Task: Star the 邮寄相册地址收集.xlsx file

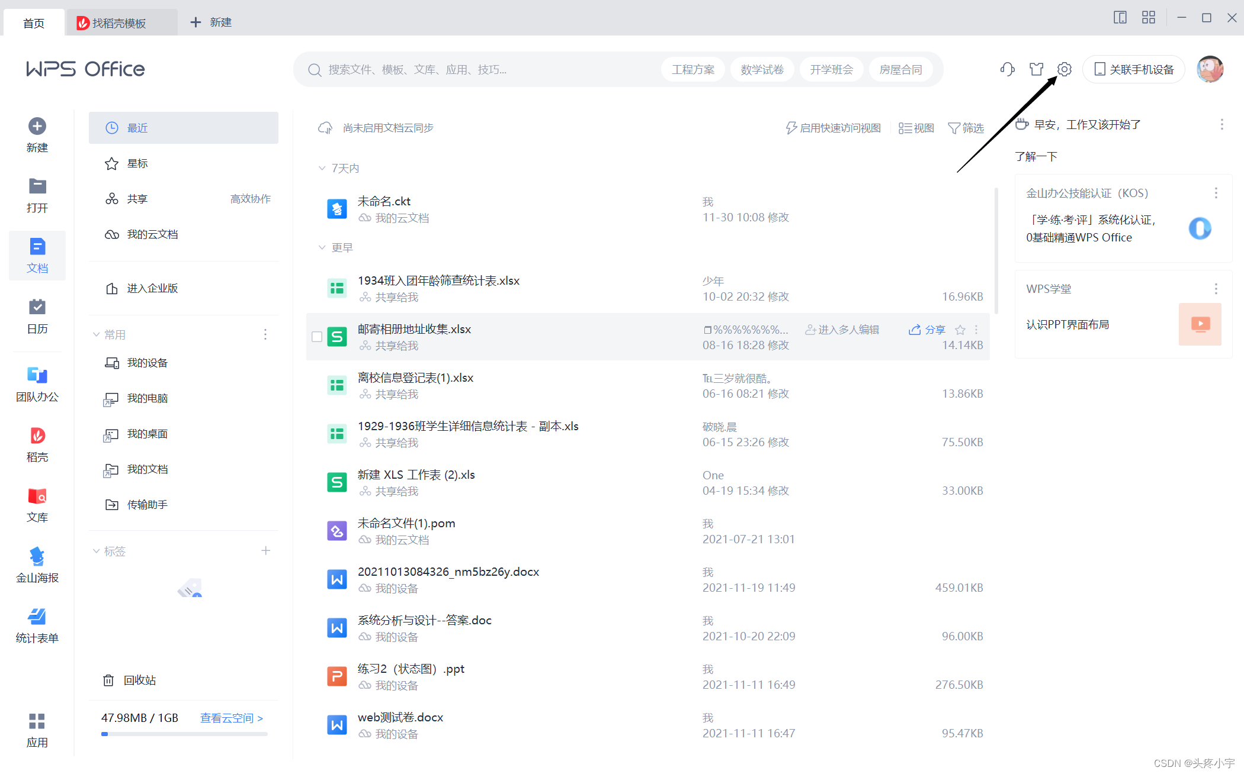Action: point(960,330)
